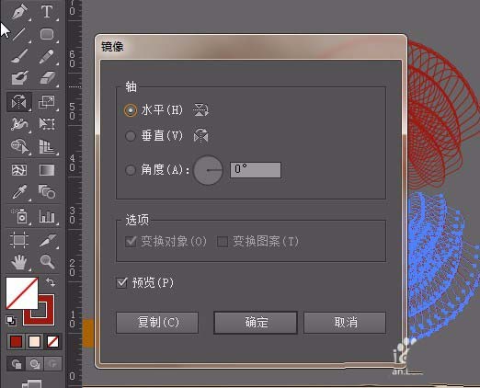
Task: Choose the 角度(A) angle radio option
Action: pos(131,170)
